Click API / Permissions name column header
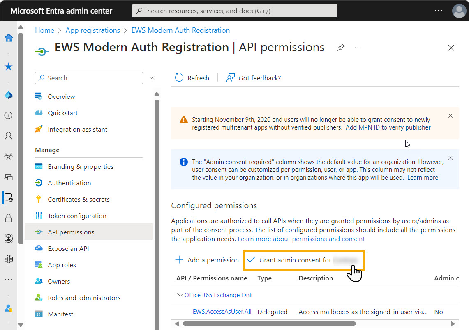 (212, 278)
